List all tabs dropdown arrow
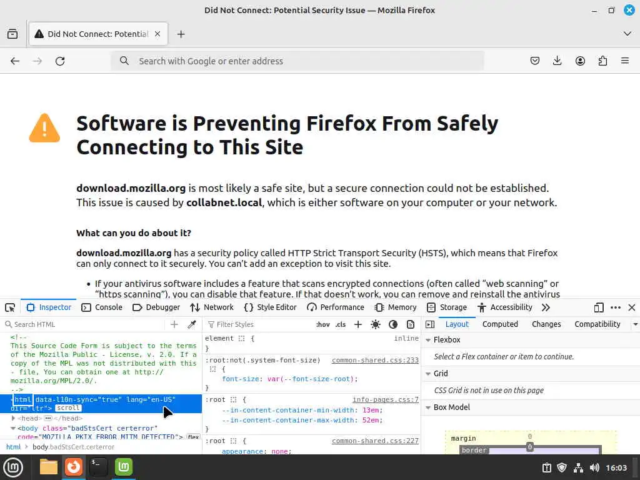Screen dimensions: 640x480 [627, 34]
